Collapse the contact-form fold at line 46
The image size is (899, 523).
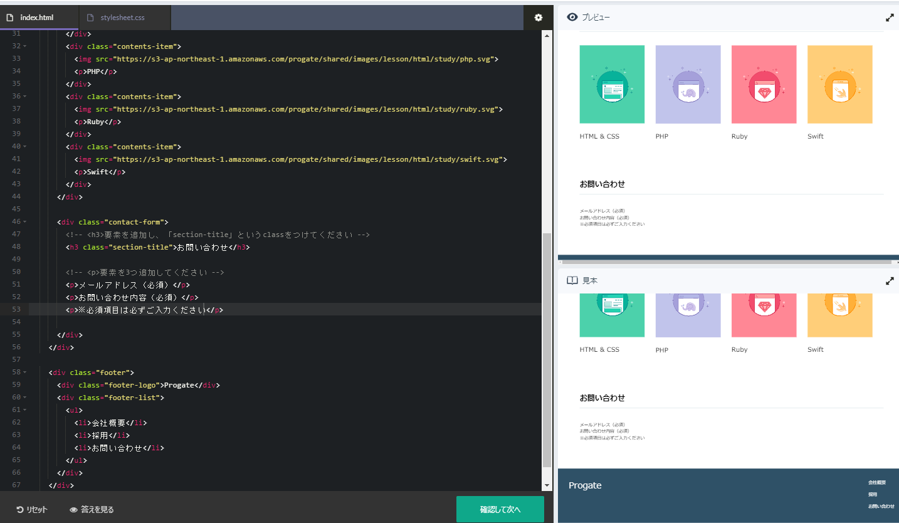tap(24, 222)
